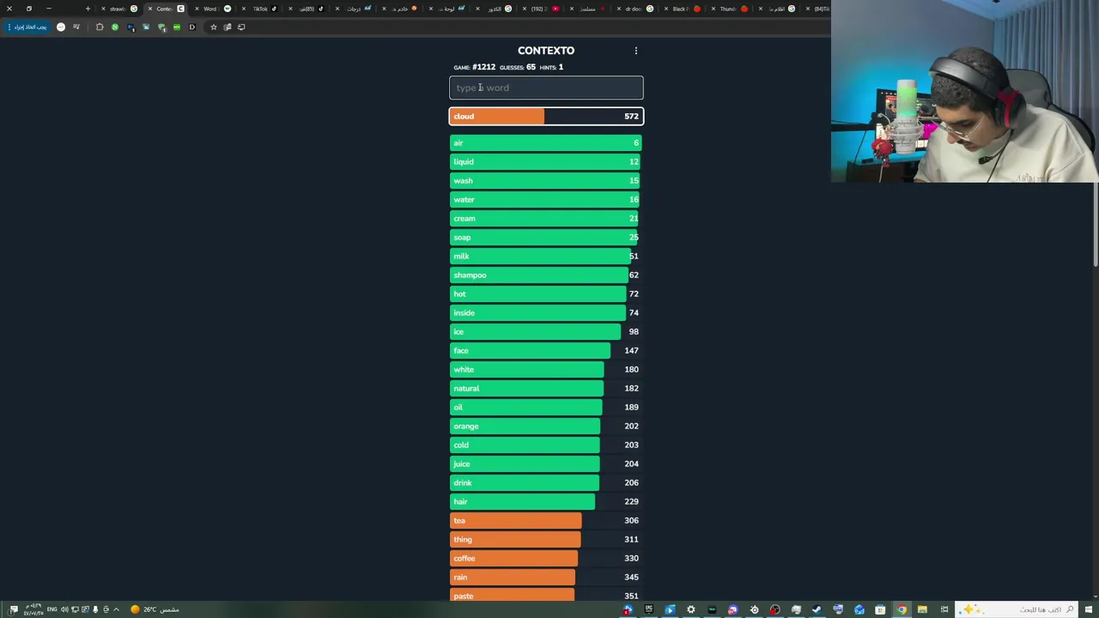
Task: Switch the ENG input language indicator
Action: pos(52,609)
